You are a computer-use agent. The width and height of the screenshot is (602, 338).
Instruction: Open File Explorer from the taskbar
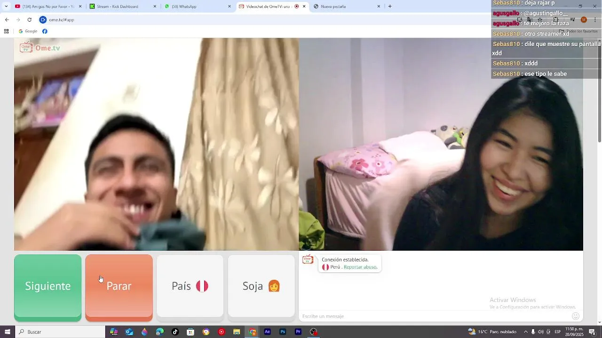pos(237,332)
